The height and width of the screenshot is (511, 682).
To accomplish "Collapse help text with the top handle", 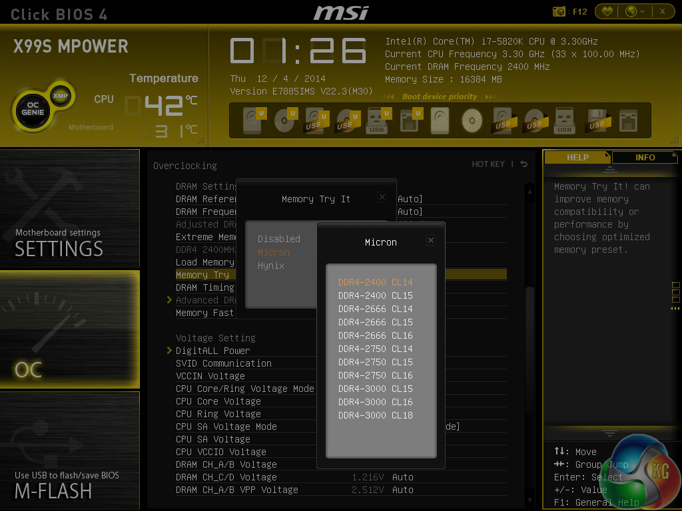I will click(610, 169).
